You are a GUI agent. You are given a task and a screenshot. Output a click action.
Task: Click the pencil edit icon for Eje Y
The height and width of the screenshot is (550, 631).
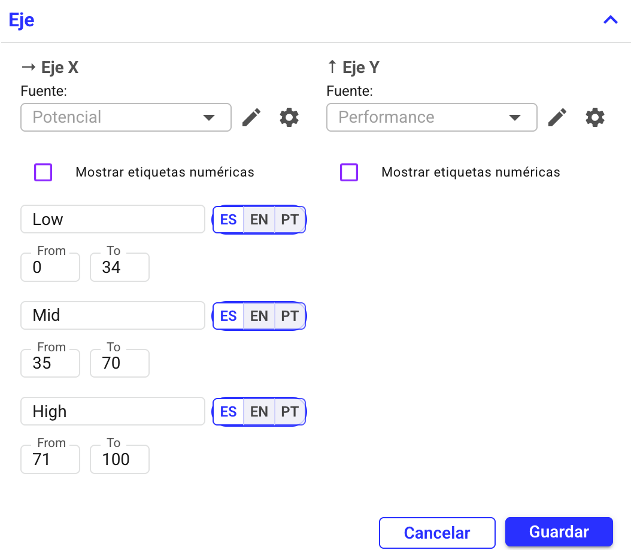[x=557, y=117]
